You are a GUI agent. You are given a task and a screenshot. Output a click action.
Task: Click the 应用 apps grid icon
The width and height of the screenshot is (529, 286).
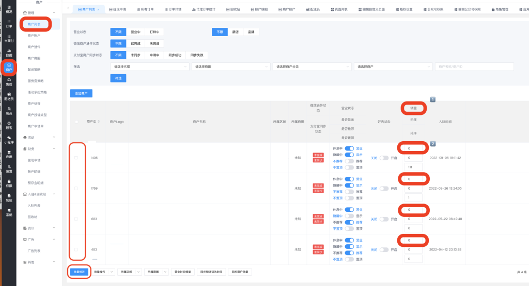9,154
